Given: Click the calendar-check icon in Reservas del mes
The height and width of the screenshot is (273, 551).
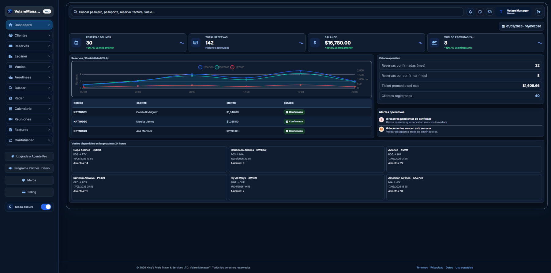Looking at the screenshot, I should 76,43.
